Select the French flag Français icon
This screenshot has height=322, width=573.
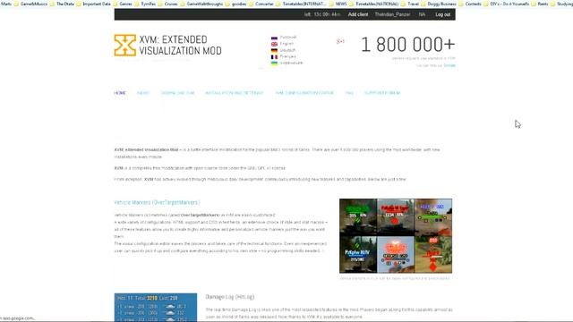pyautogui.click(x=274, y=57)
